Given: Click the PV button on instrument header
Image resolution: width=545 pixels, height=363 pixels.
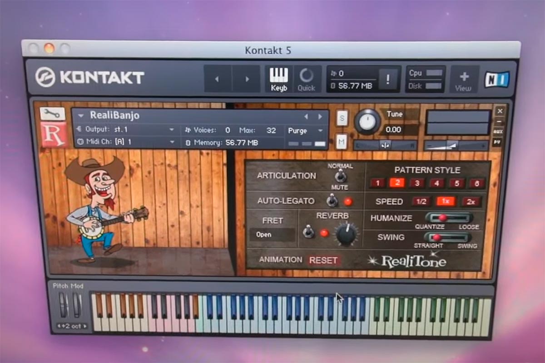Looking at the screenshot, I should pyautogui.click(x=497, y=142).
